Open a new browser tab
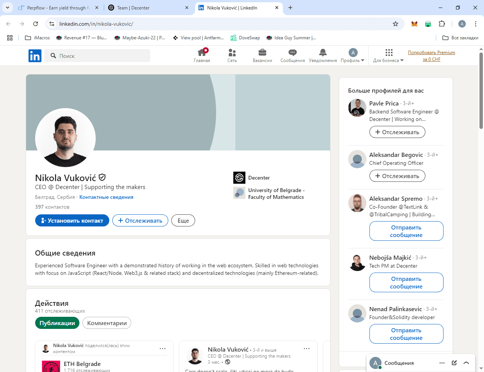The height and width of the screenshot is (372, 484). (x=290, y=8)
